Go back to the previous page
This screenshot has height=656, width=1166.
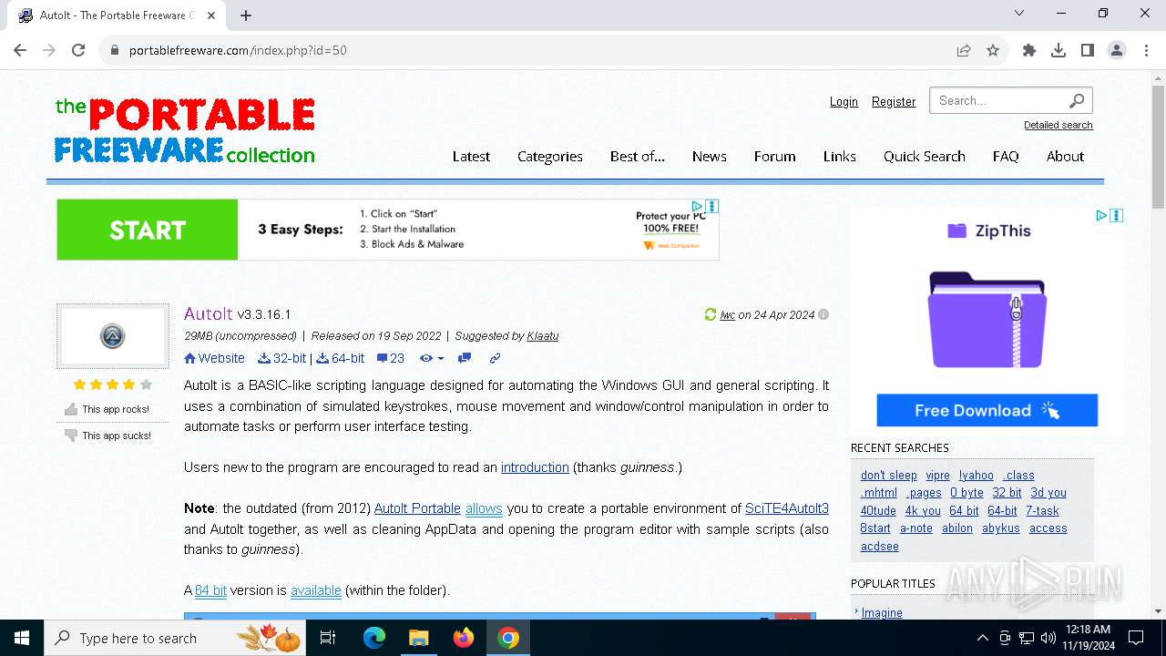tap(20, 50)
